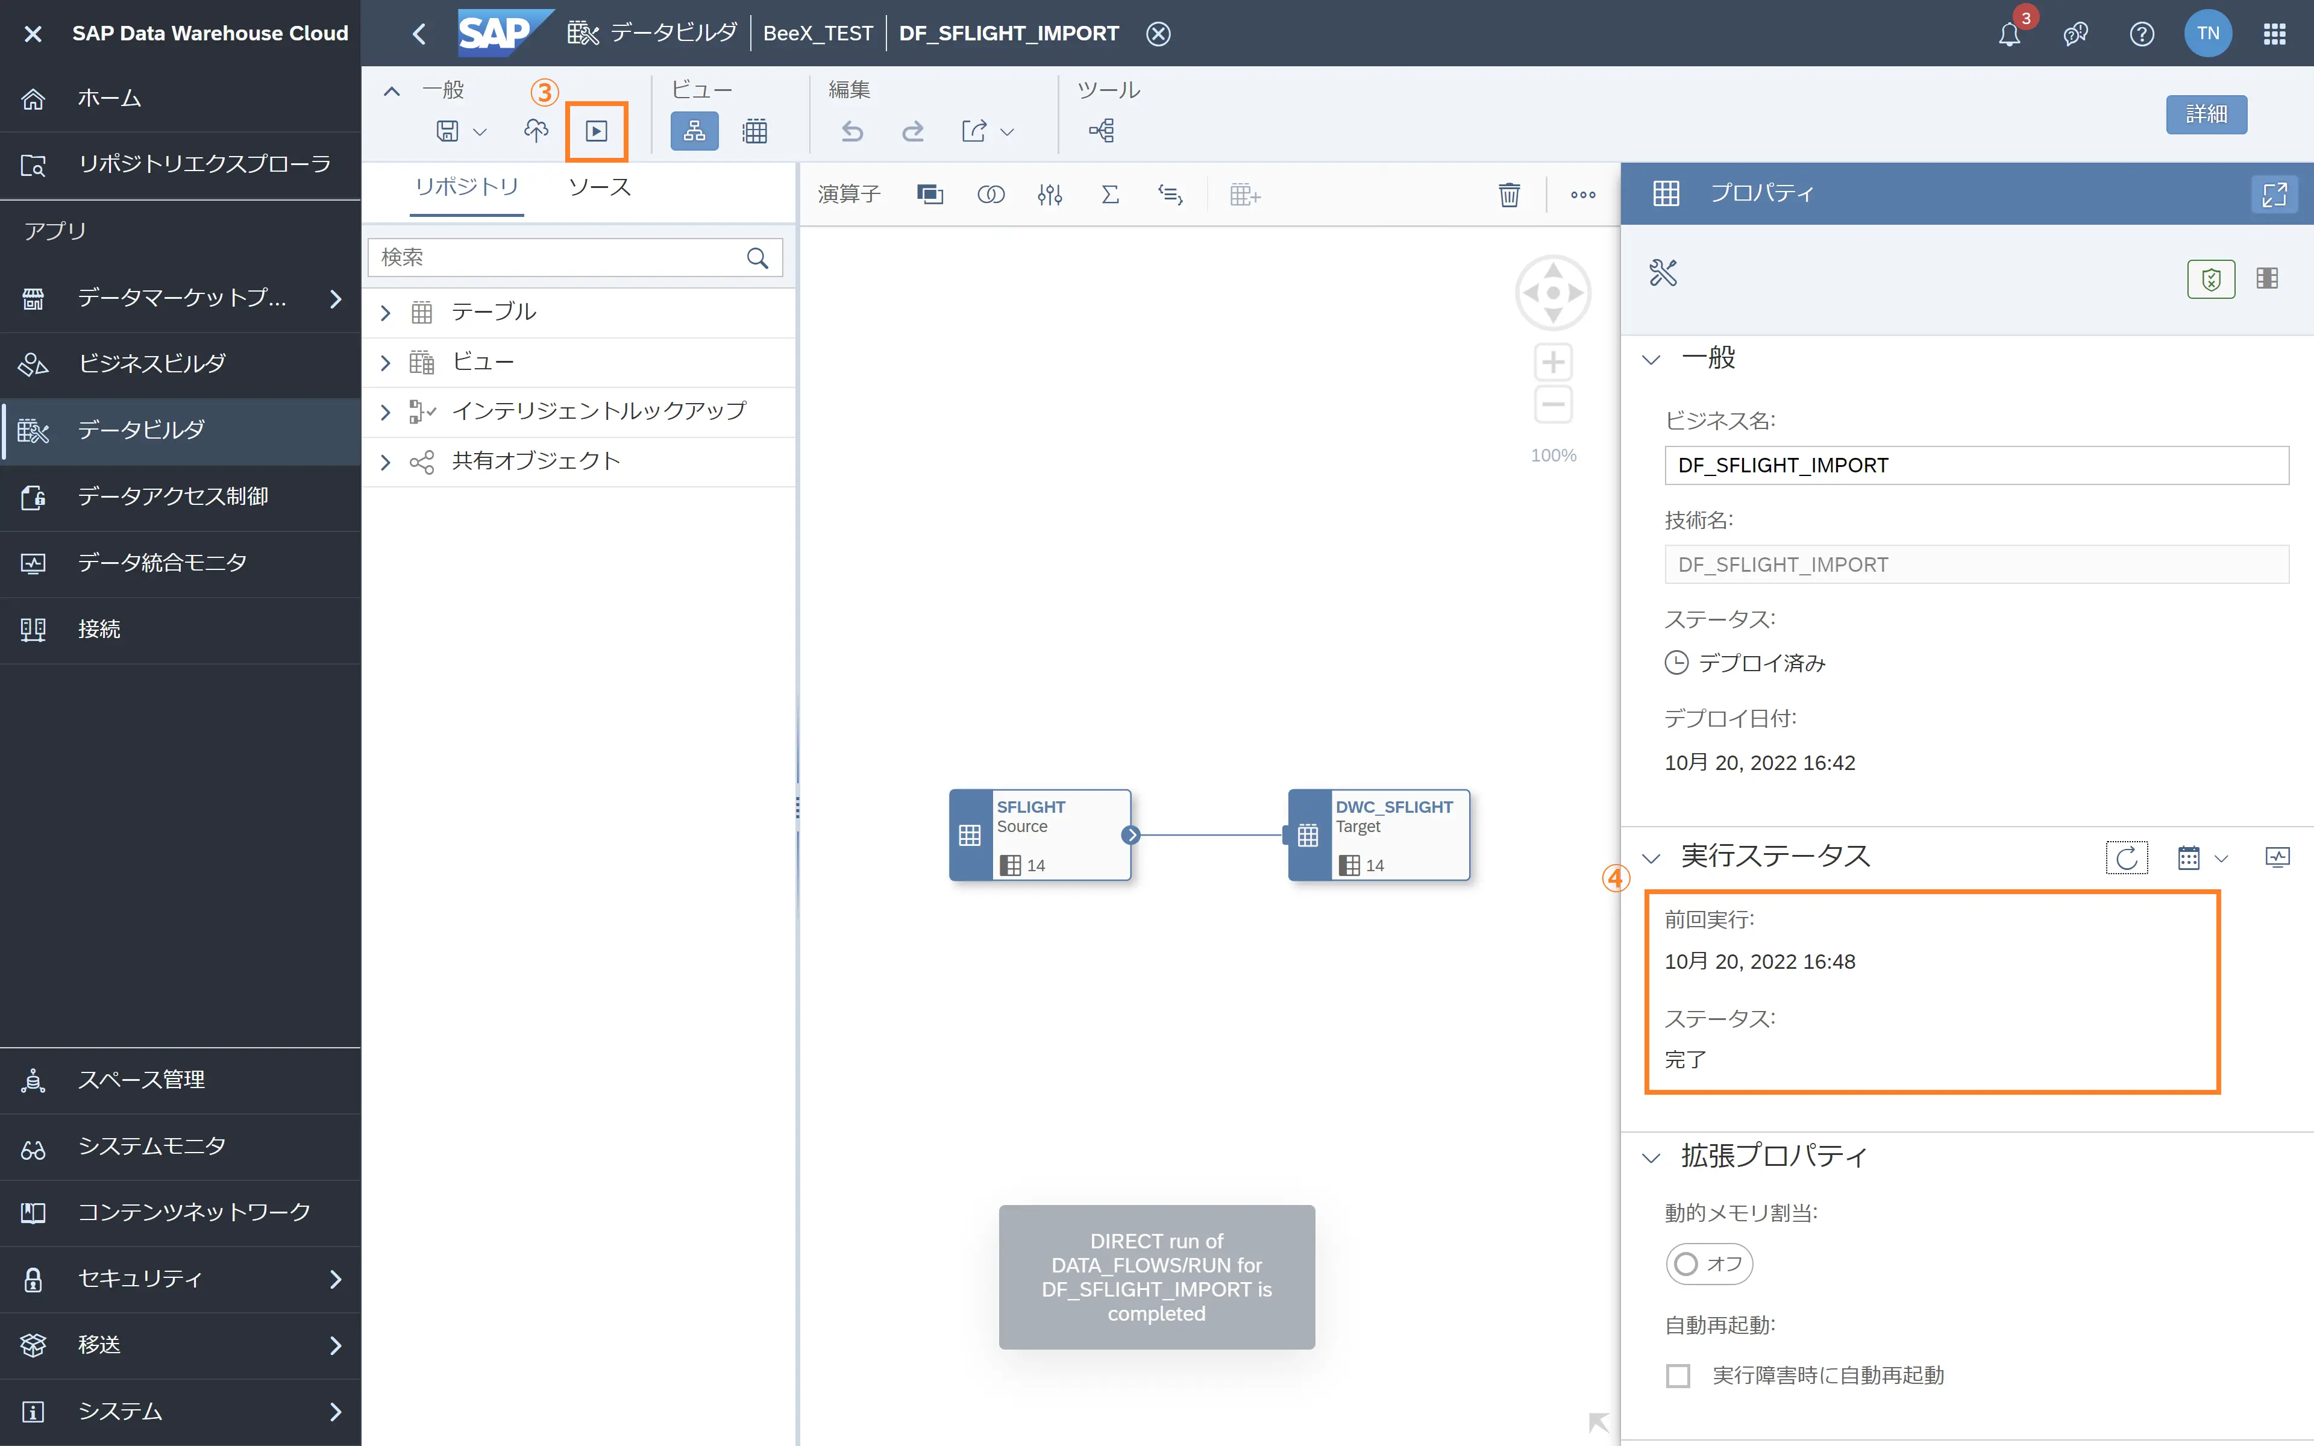Image resolution: width=2314 pixels, height=1446 pixels.
Task: Expand the テーブル tree node
Action: [x=385, y=313]
